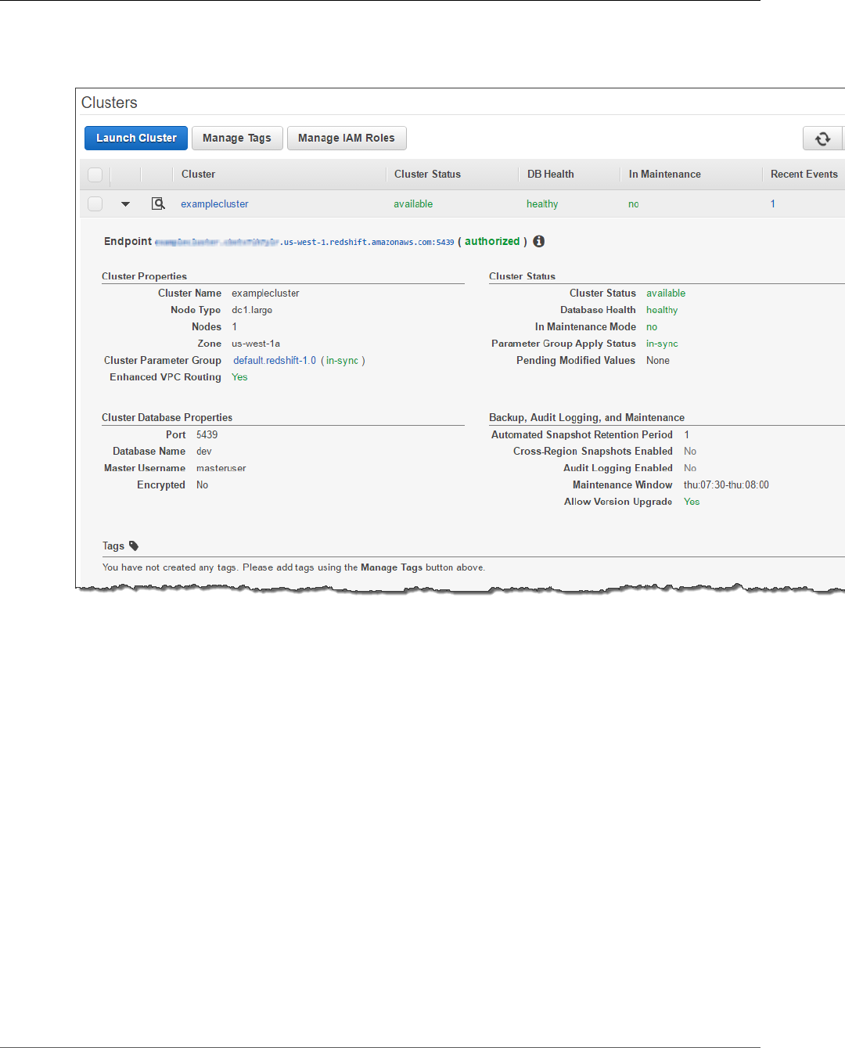
Task: Click the In Maintenance column header
Action: [665, 174]
